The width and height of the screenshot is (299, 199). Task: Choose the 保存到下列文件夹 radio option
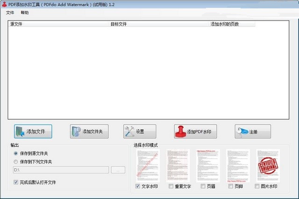tap(16, 162)
